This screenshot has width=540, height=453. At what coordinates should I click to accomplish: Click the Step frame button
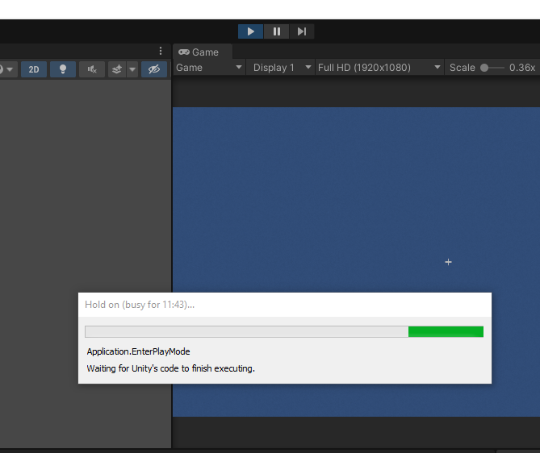click(x=302, y=31)
